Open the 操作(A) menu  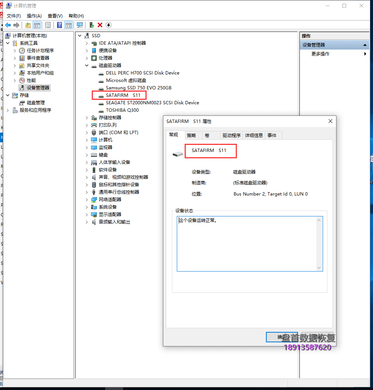34,16
